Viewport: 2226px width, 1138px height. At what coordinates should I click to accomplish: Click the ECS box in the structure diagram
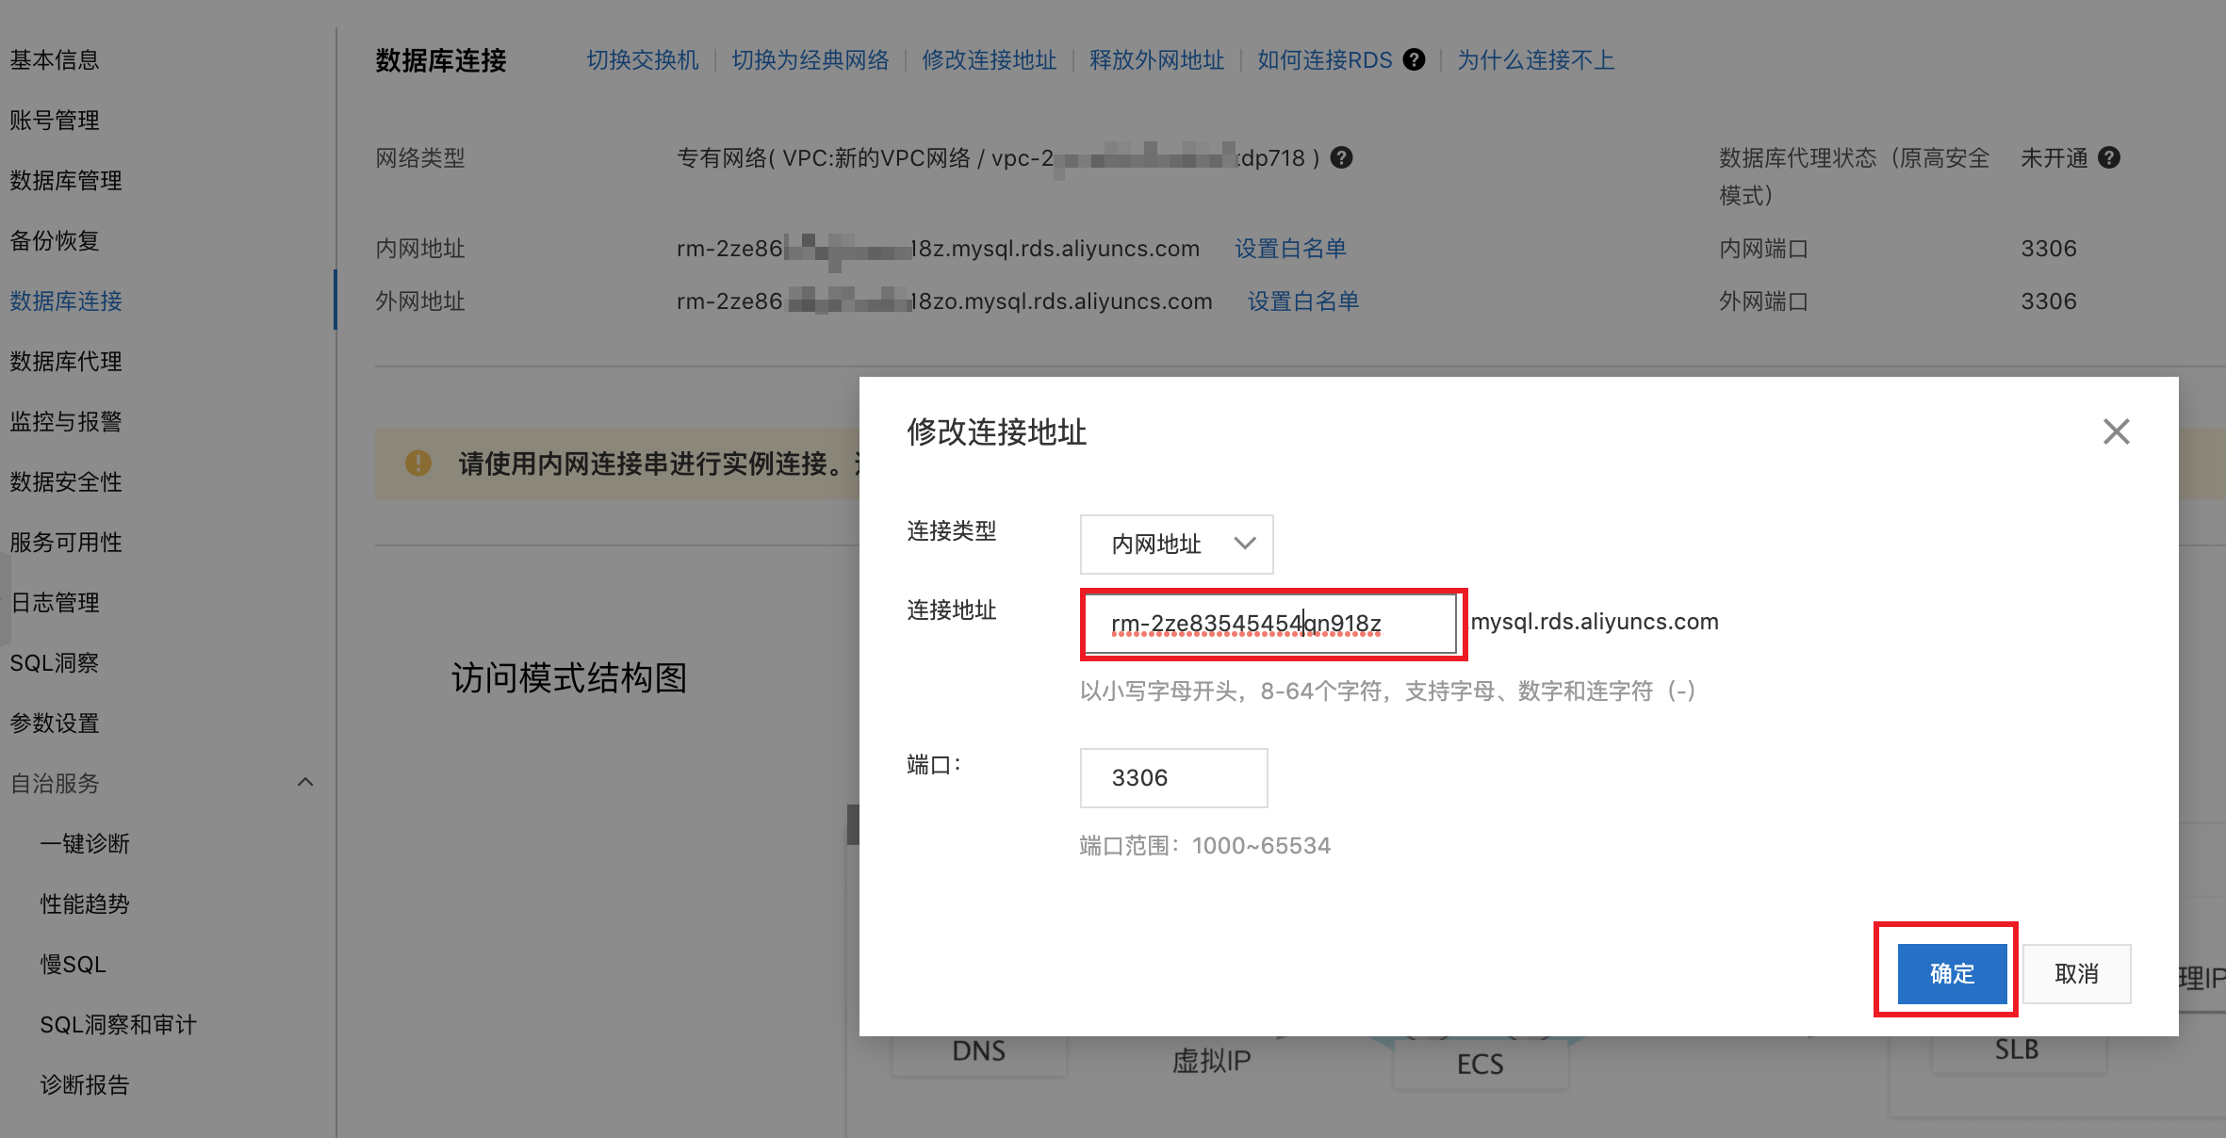1481,1064
